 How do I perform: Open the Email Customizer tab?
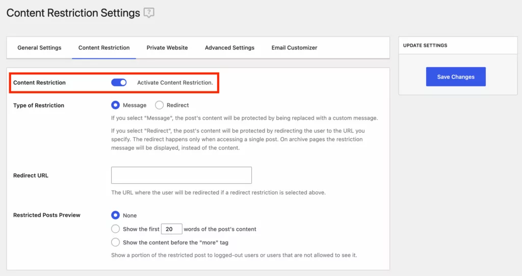coord(294,47)
